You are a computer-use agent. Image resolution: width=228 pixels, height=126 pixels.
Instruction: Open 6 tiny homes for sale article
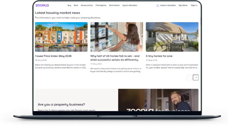coord(159,56)
